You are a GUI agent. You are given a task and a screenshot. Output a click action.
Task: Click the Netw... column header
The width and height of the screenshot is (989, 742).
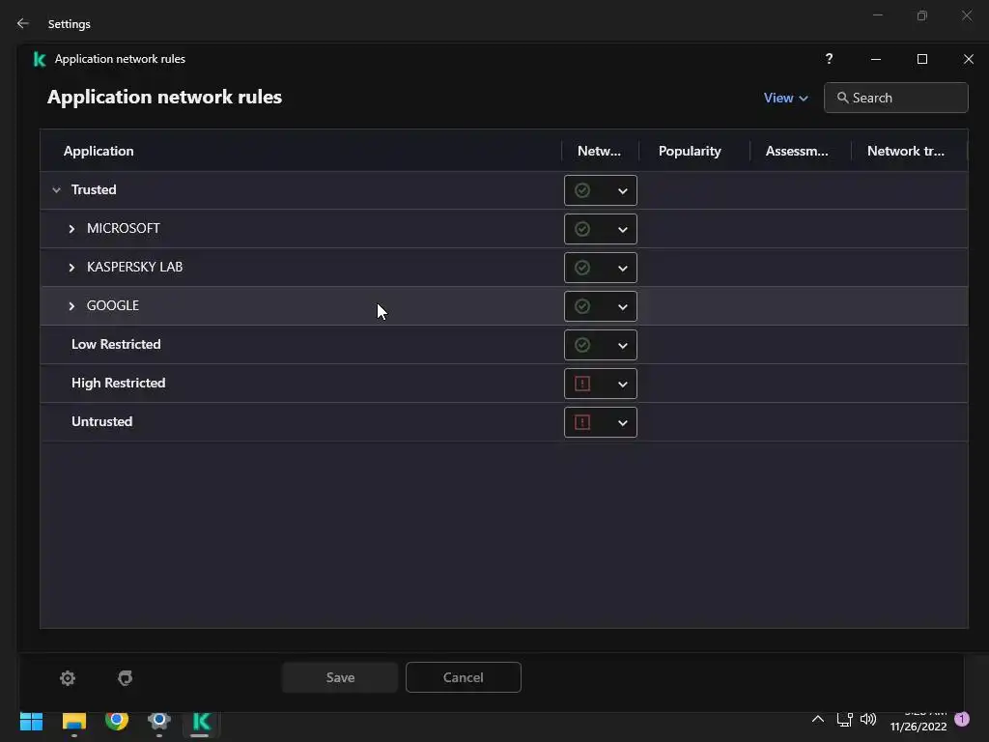pos(599,151)
